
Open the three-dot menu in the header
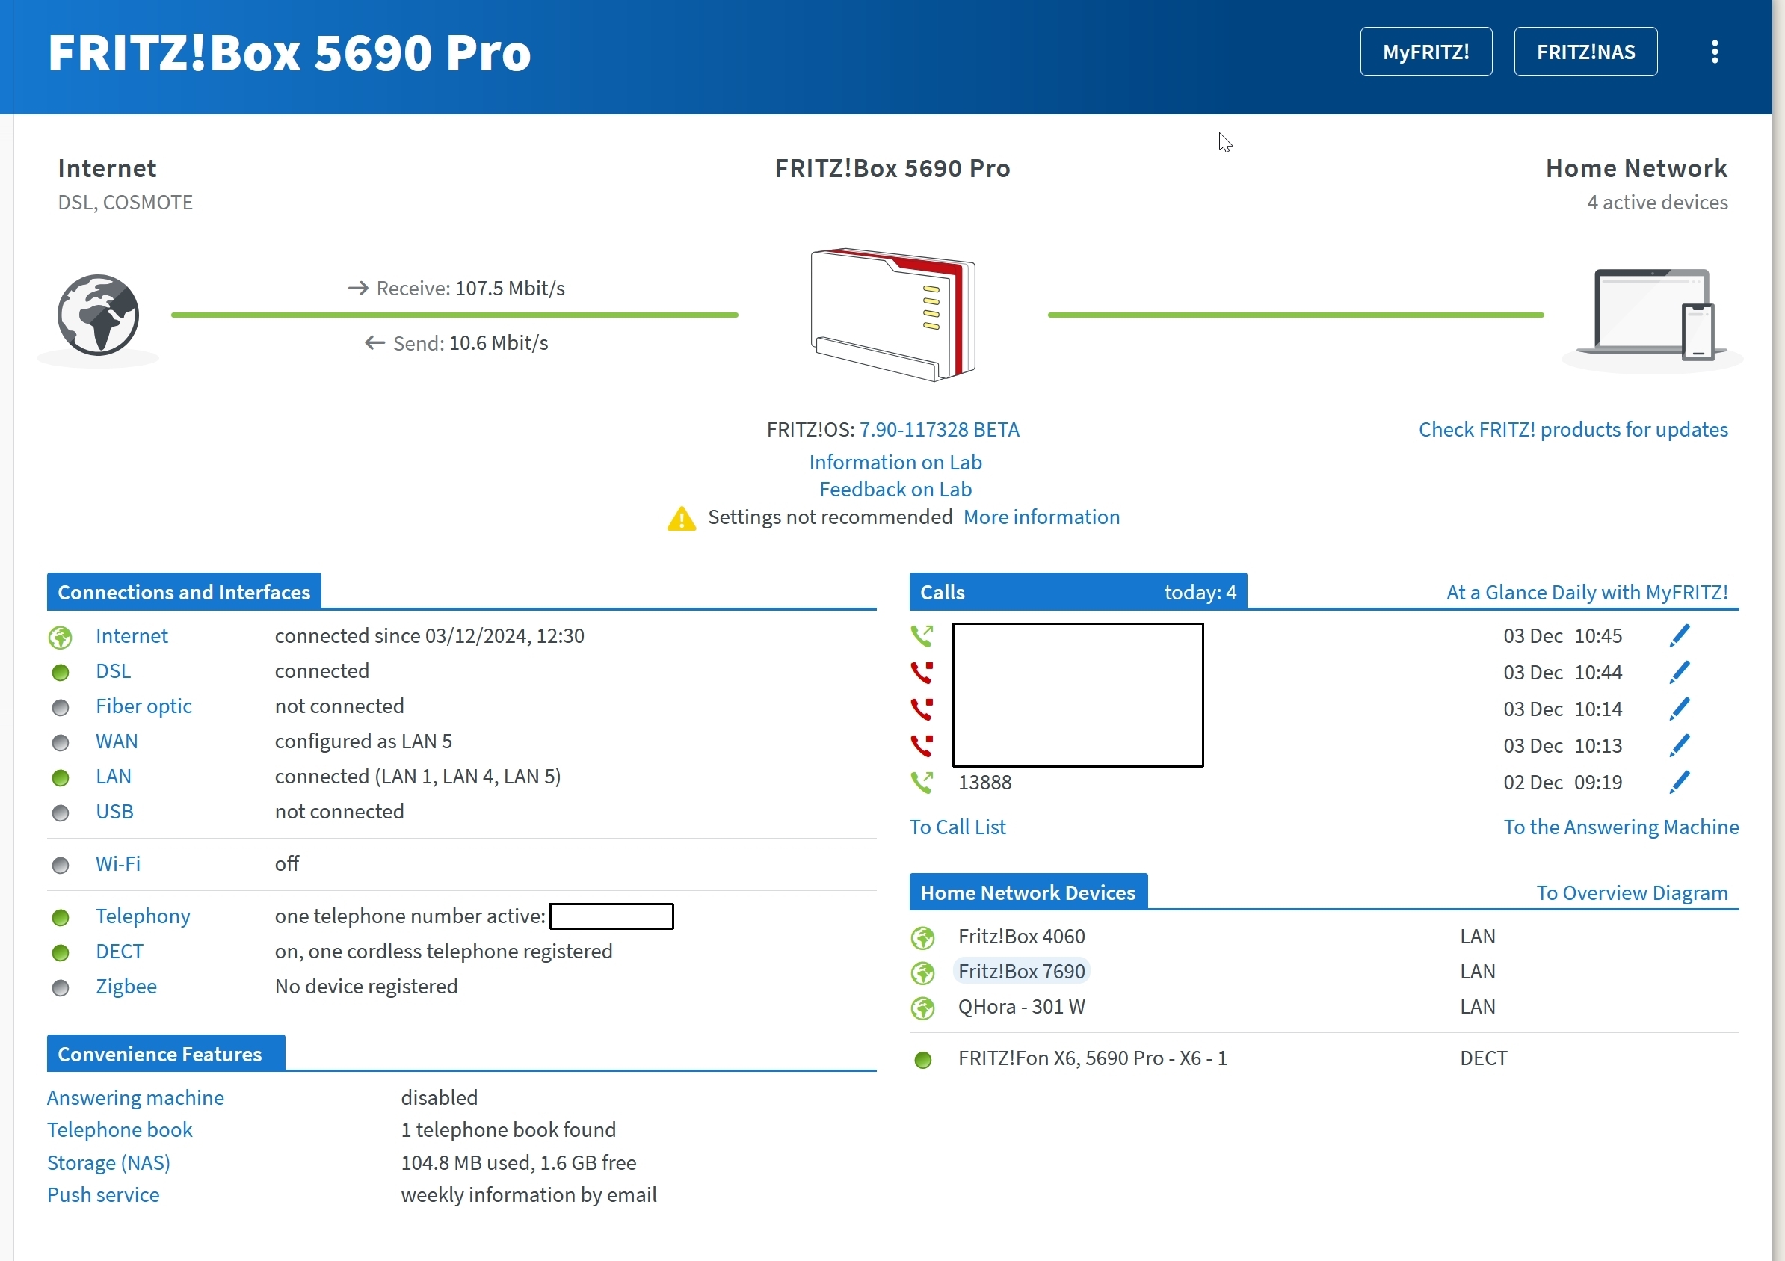tap(1714, 52)
